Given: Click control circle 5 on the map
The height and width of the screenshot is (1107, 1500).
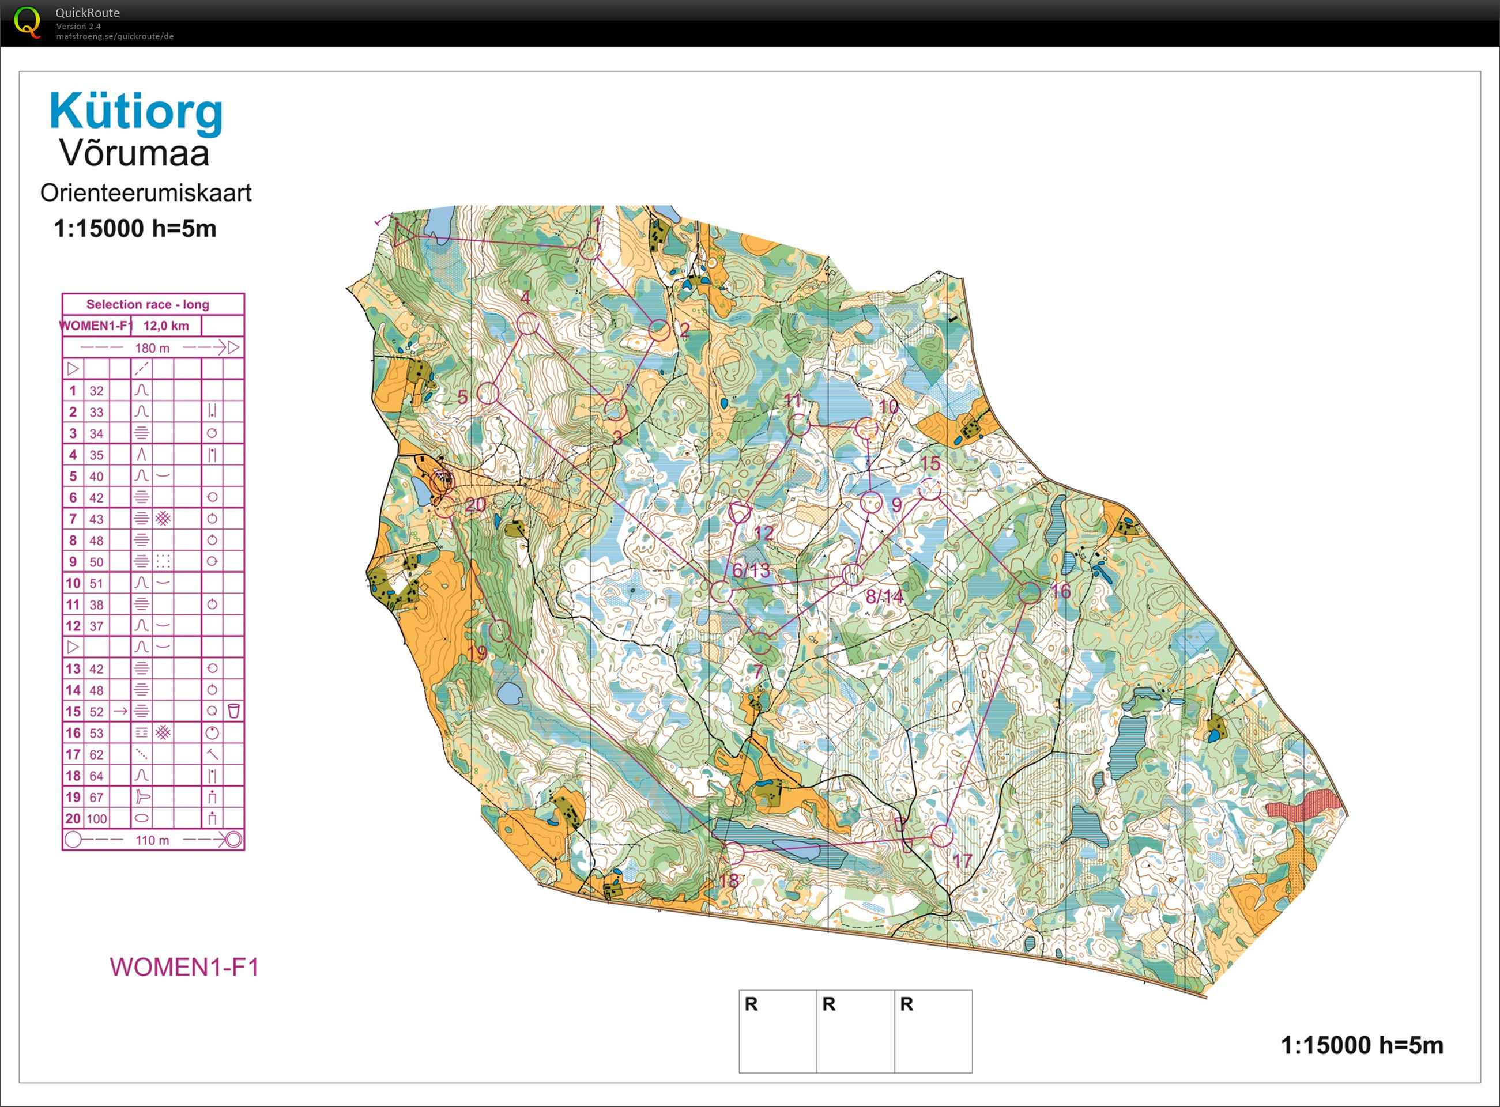Looking at the screenshot, I should [x=488, y=394].
